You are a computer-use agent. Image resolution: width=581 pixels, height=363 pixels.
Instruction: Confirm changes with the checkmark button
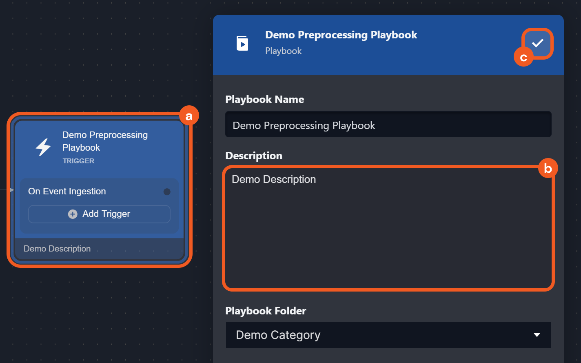coord(537,43)
